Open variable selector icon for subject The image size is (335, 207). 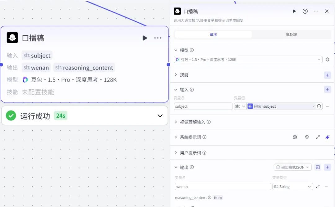[x=319, y=106]
